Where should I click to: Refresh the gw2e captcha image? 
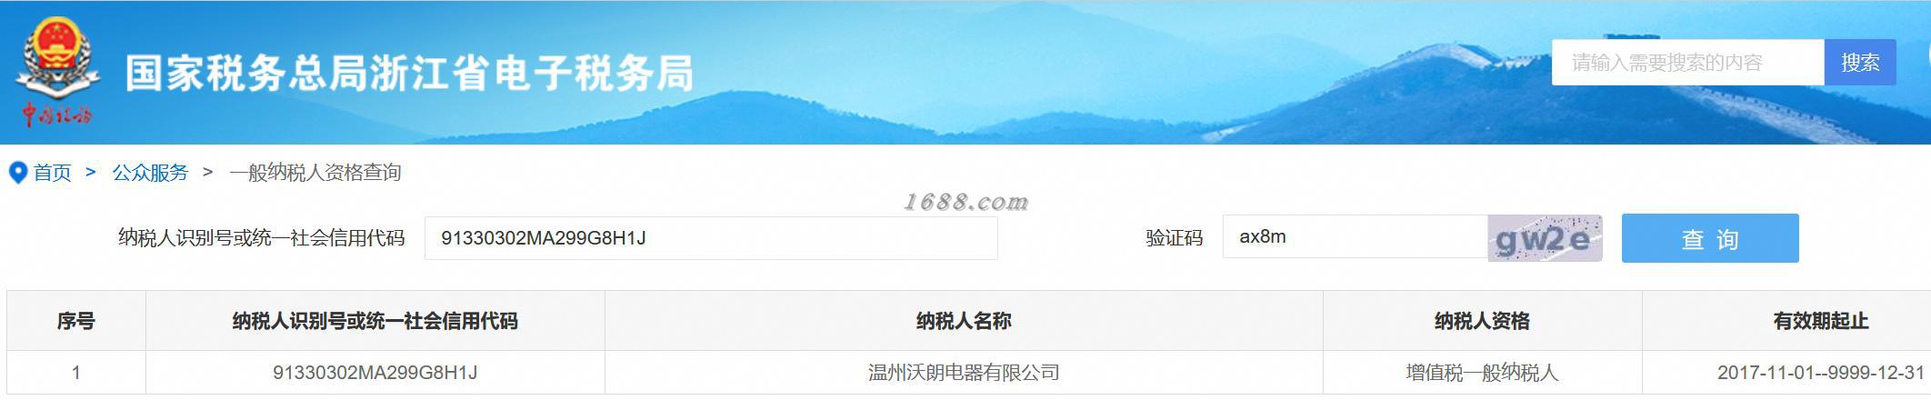click(1545, 238)
